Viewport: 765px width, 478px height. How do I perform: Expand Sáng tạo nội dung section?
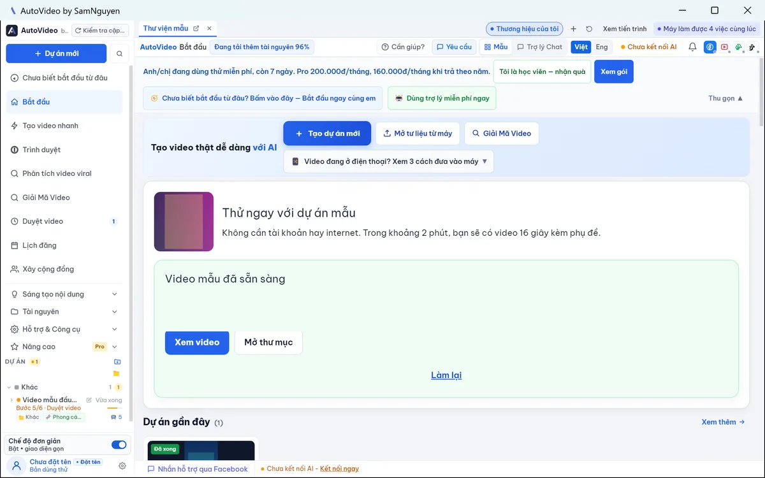[x=64, y=294]
